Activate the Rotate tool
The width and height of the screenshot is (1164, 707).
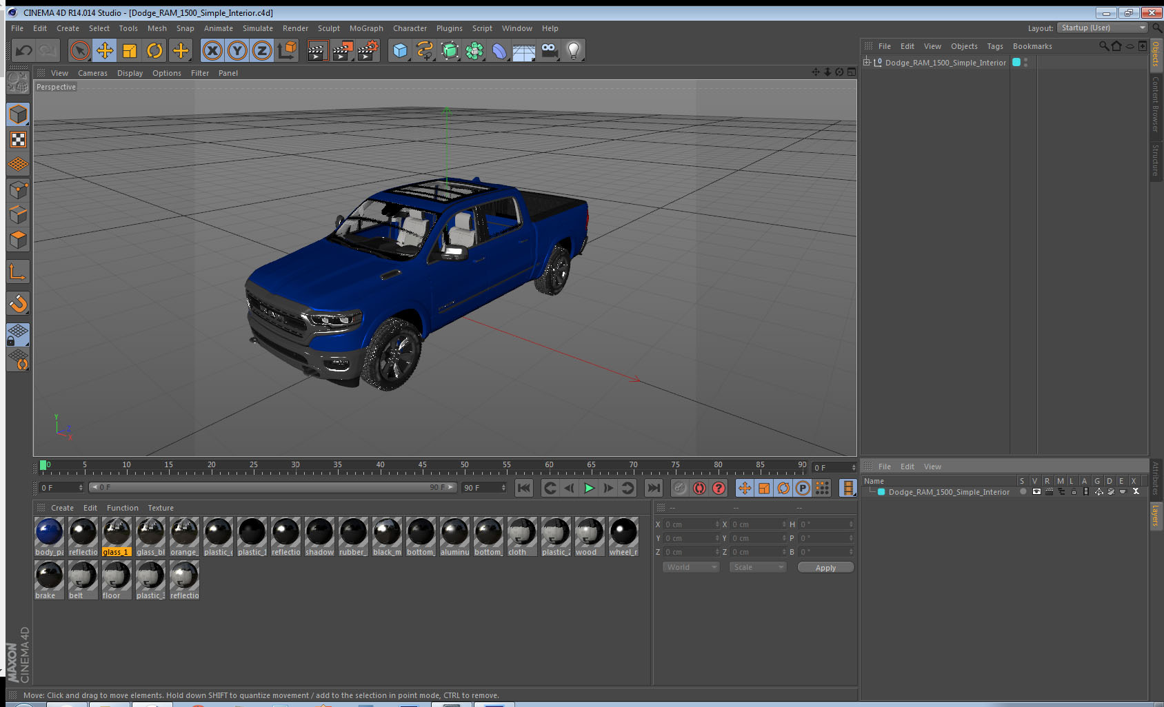click(154, 50)
